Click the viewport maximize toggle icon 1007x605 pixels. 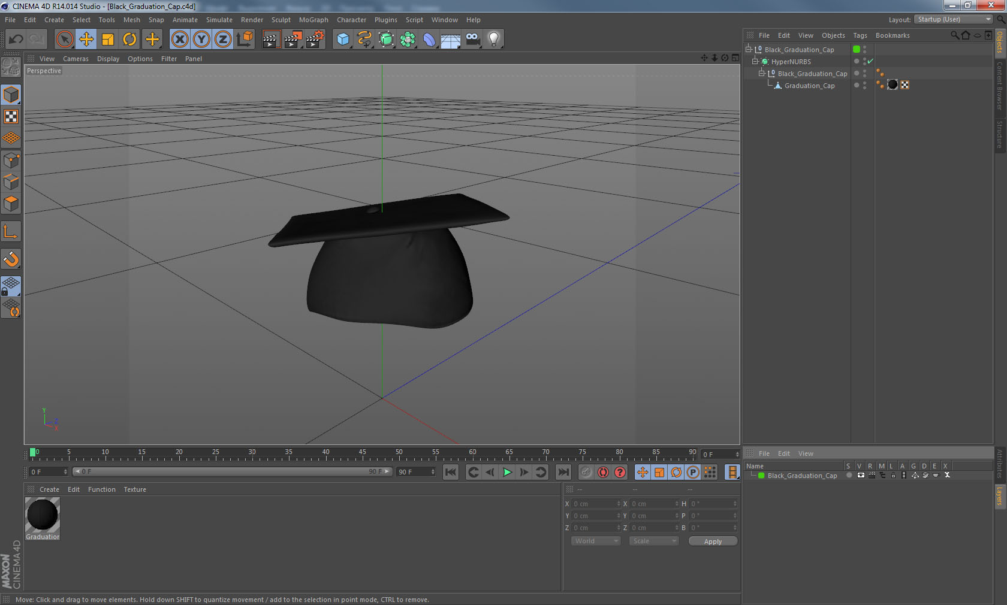[735, 58]
